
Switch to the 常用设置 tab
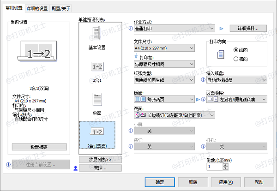(x=14, y=8)
